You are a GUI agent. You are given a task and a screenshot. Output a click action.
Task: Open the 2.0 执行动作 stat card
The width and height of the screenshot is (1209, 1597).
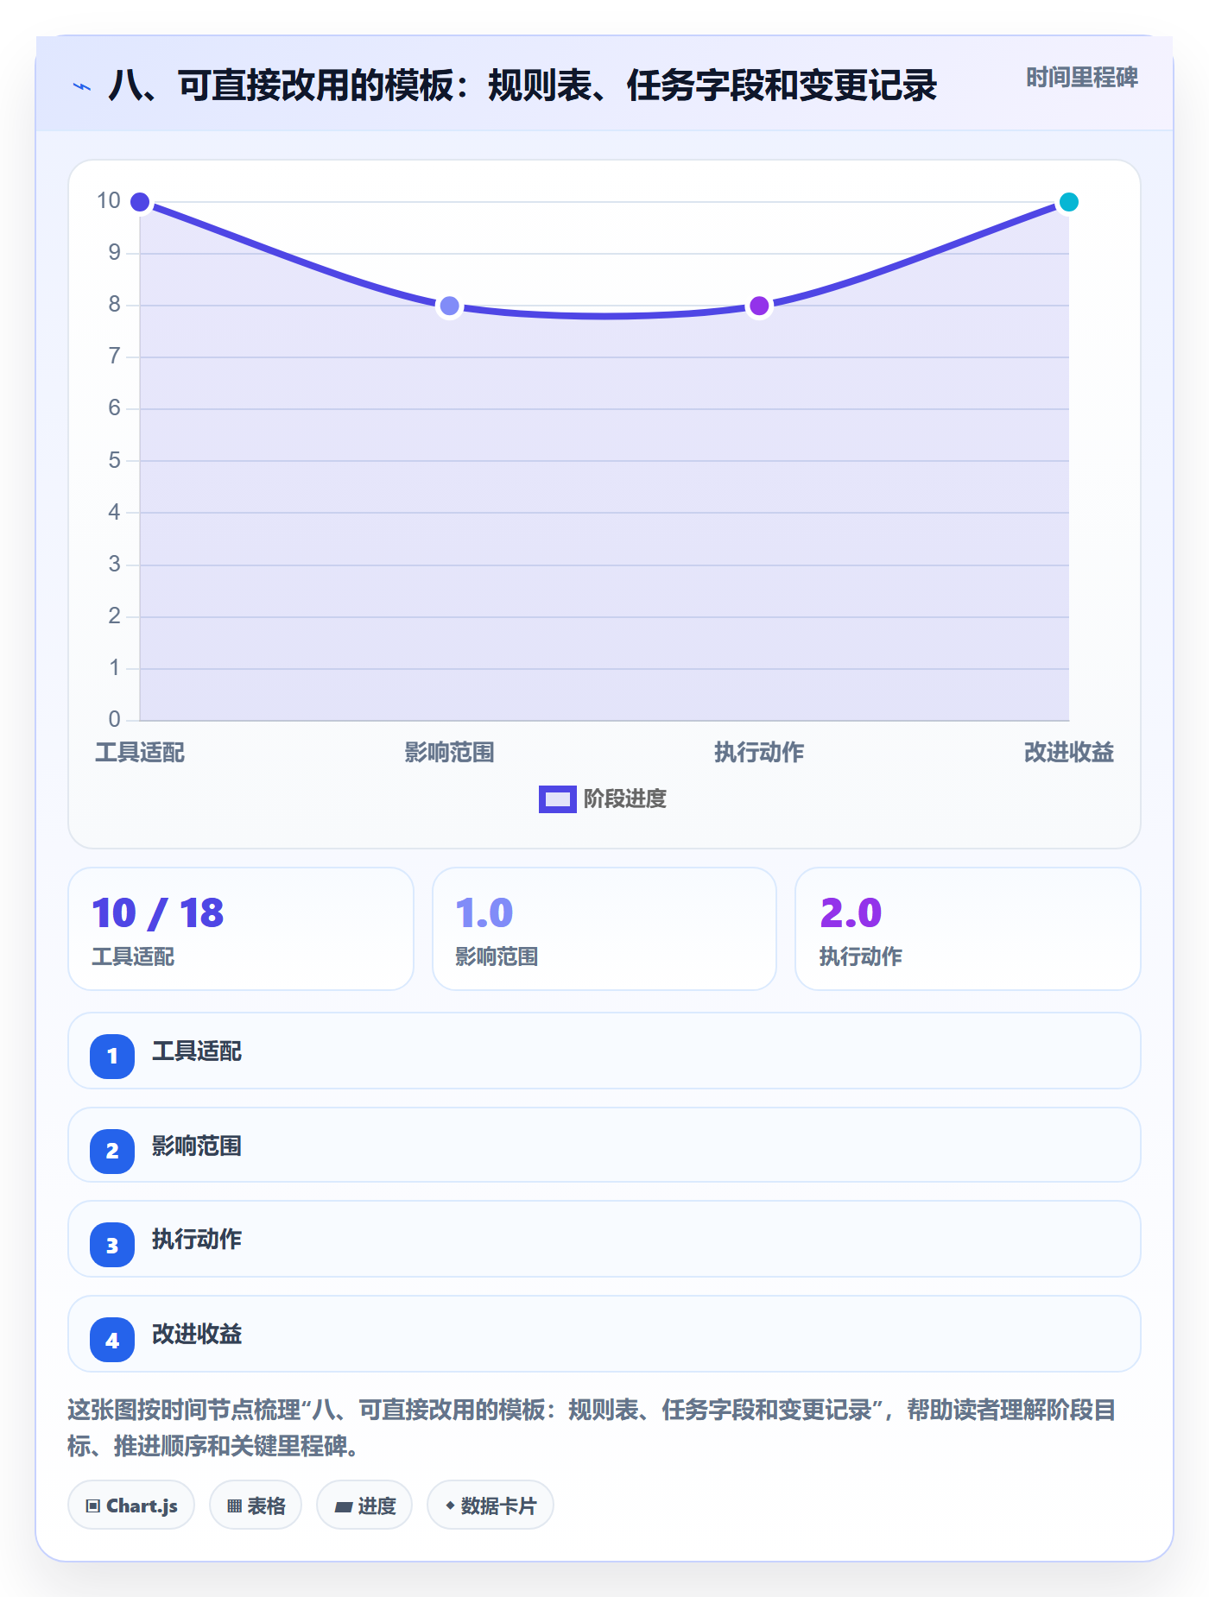(968, 929)
